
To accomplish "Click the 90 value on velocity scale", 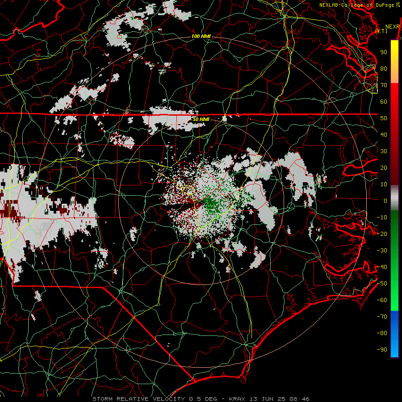I will pyautogui.click(x=384, y=52).
